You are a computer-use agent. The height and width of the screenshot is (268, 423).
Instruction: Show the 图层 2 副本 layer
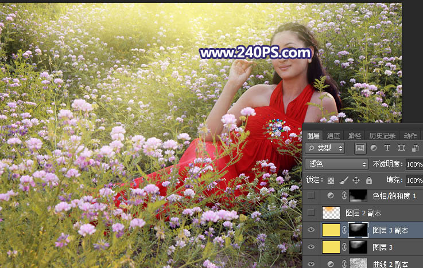point(311,213)
